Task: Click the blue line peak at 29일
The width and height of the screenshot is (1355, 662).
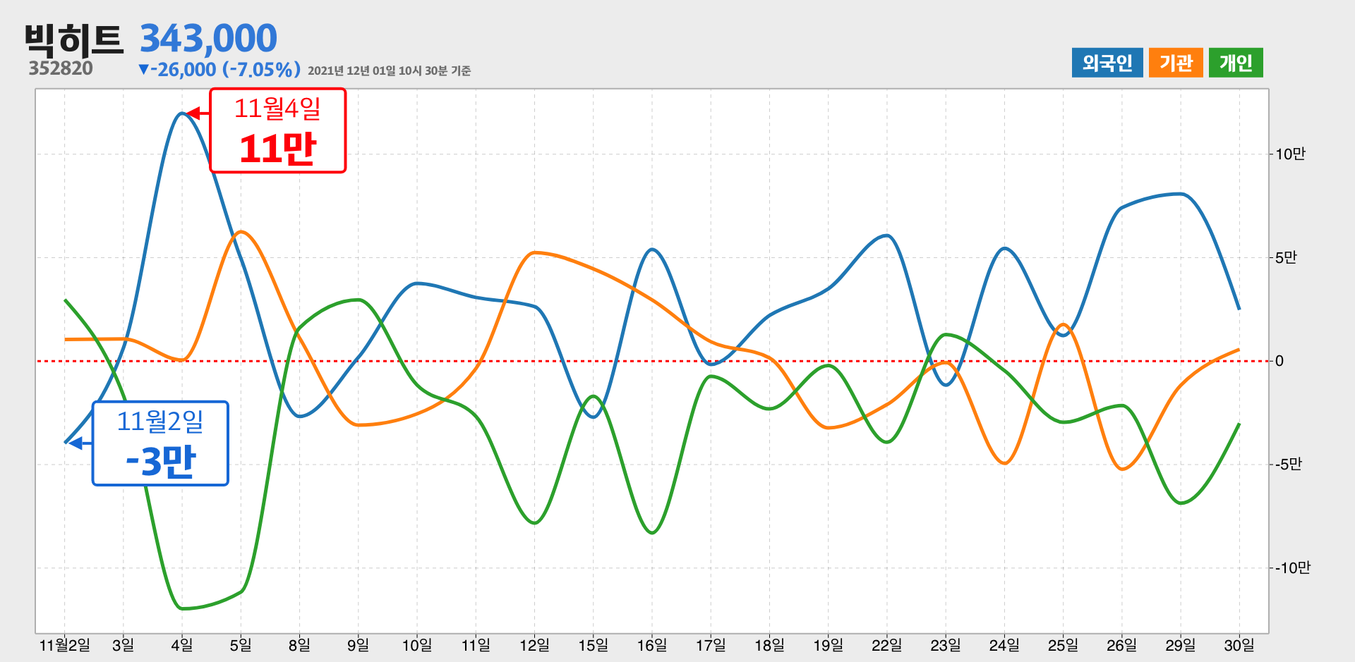Action: click(x=1180, y=194)
